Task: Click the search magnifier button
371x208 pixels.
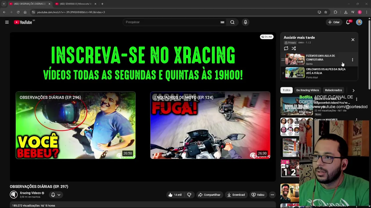Action: tap(232, 22)
